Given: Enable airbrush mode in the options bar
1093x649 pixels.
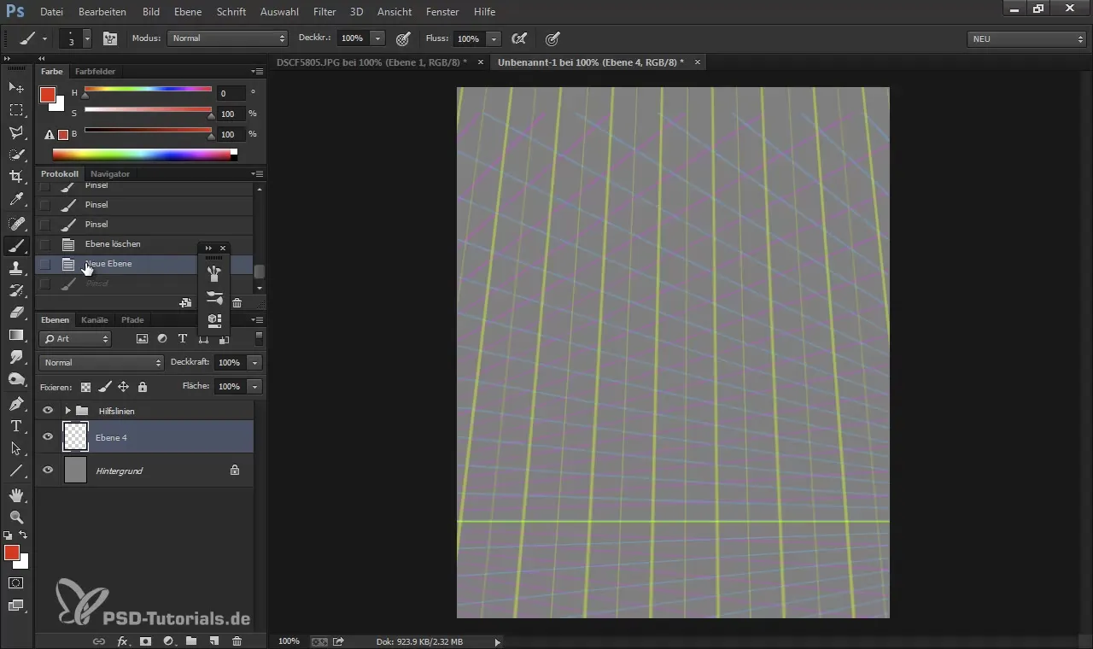Looking at the screenshot, I should tap(518, 38).
